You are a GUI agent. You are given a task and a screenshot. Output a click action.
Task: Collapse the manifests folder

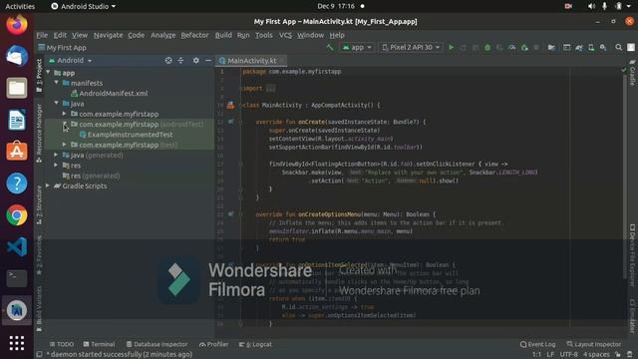point(57,83)
